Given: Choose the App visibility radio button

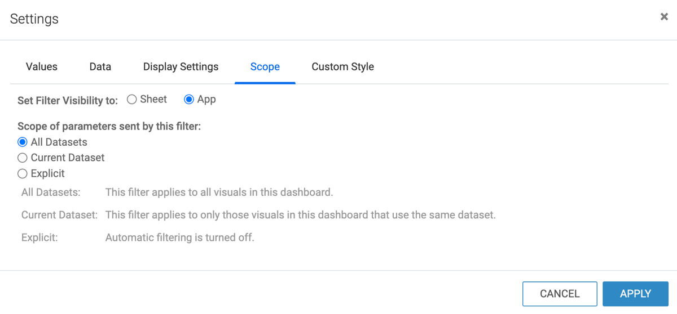Looking at the screenshot, I should (x=190, y=100).
